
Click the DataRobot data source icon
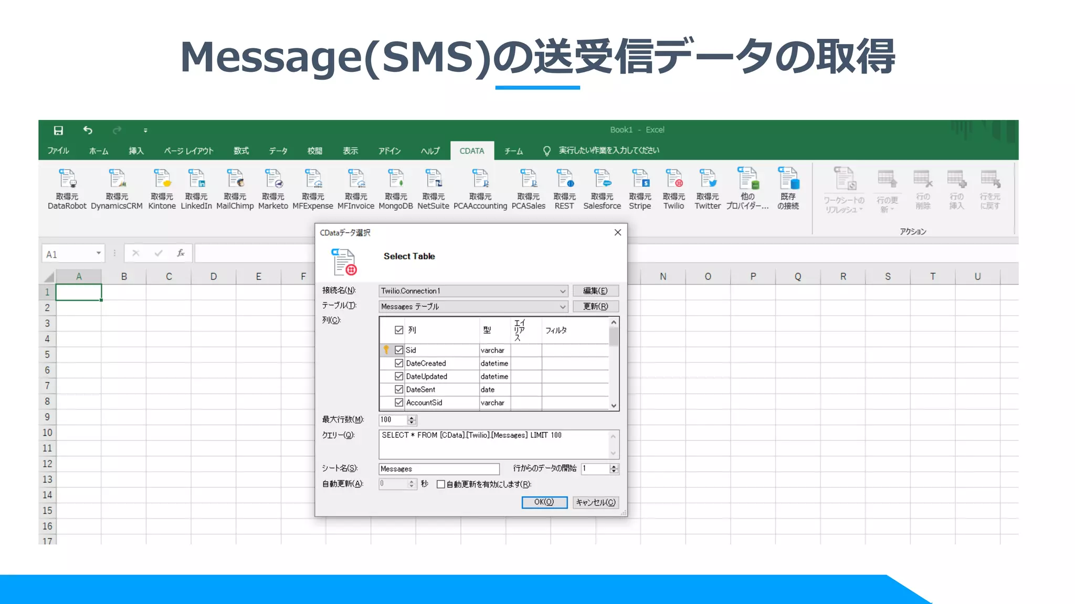[67, 189]
